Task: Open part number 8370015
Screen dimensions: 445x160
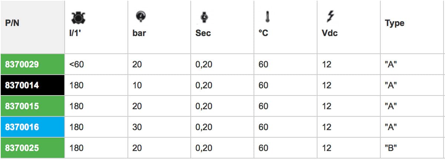Action: click(22, 106)
